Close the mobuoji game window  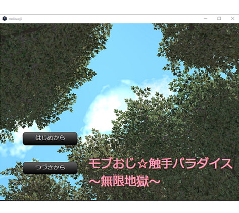(233, 19)
